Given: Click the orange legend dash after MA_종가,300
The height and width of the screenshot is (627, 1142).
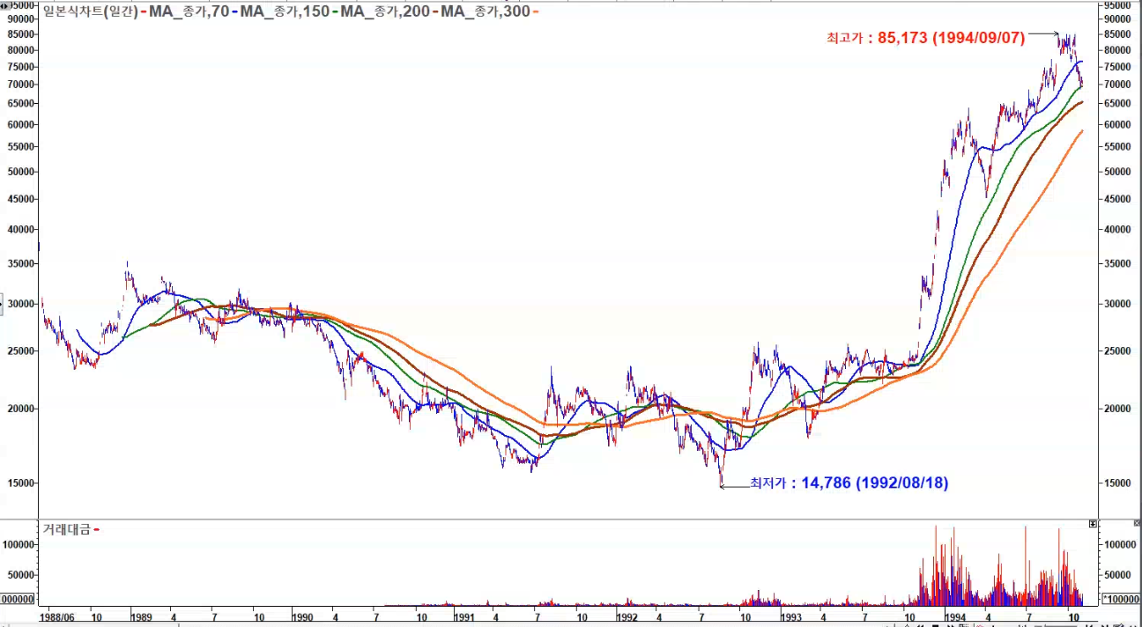Looking at the screenshot, I should point(538,11).
